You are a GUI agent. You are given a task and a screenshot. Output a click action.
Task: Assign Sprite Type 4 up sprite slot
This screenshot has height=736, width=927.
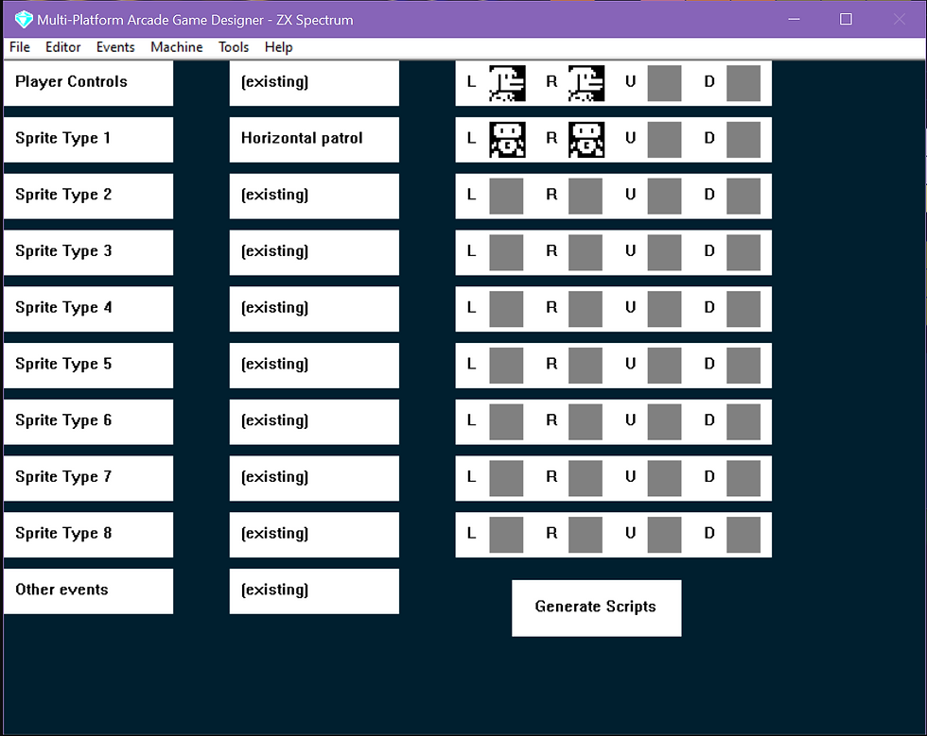(x=664, y=309)
